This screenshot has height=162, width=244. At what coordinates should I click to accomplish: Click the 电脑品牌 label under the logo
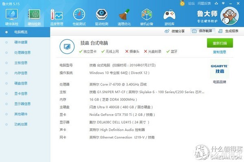coord(220,82)
